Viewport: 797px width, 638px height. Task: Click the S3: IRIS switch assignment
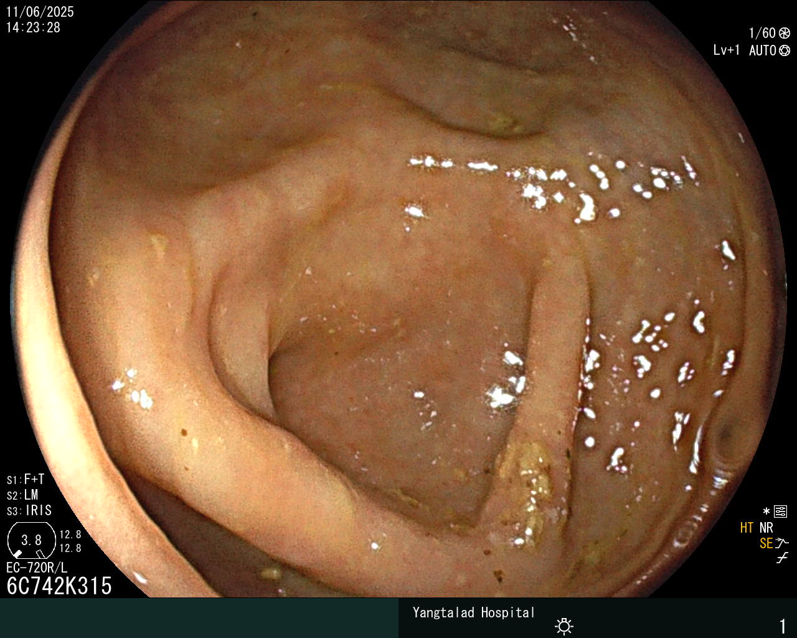(x=29, y=510)
